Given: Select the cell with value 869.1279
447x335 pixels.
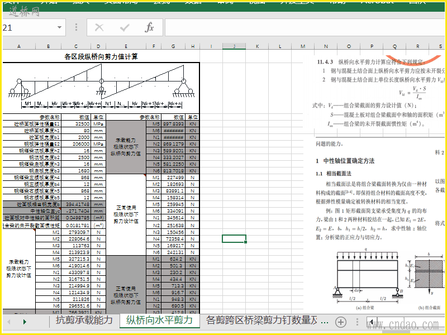Looking at the screenshot, I should [x=173, y=144].
